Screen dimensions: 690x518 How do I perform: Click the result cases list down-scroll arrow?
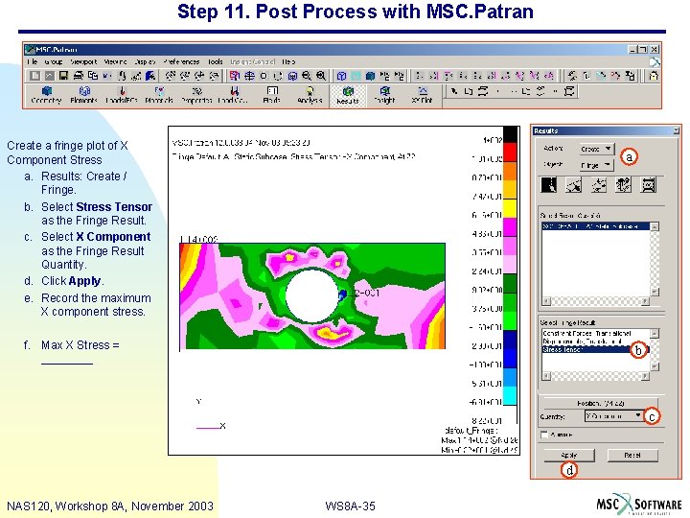pos(655,292)
